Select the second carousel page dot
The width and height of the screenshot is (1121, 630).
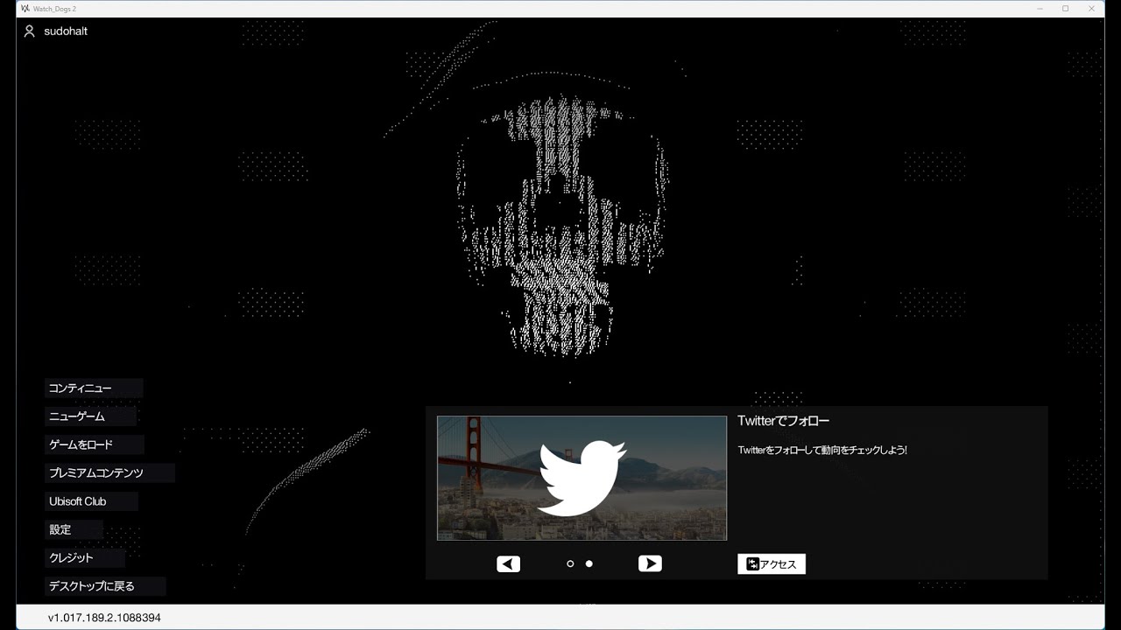(x=589, y=564)
